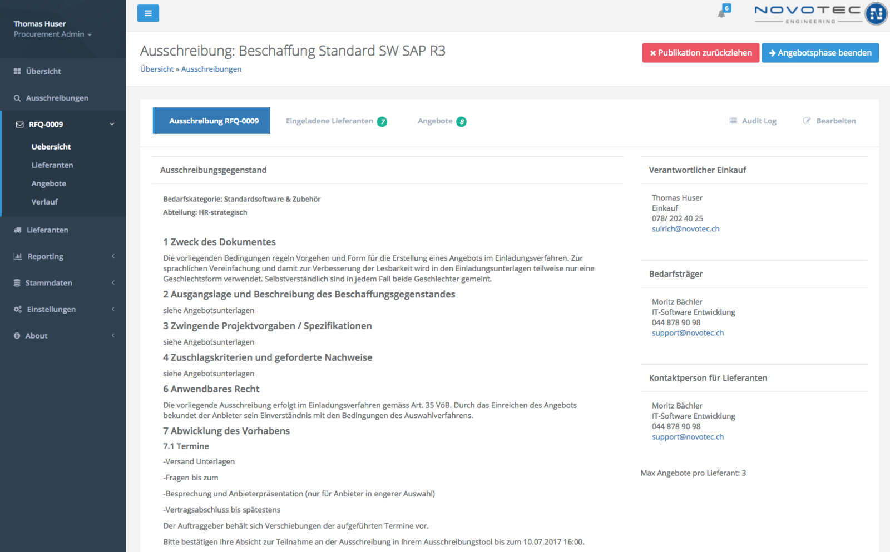Click the Bearbeiten edit pencil icon
Image resolution: width=890 pixels, height=552 pixels.
[x=807, y=121]
